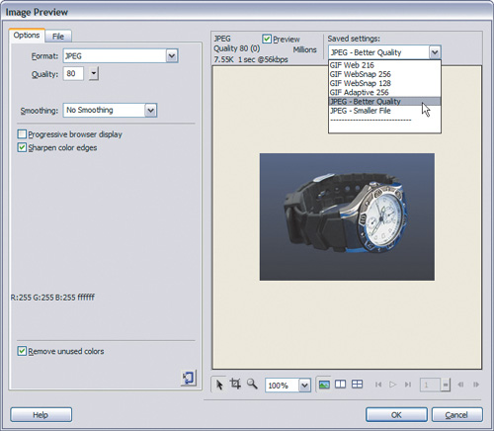Click the Optimize to Size wizard icon
Viewport: 494px width, 431px height.
click(x=189, y=378)
